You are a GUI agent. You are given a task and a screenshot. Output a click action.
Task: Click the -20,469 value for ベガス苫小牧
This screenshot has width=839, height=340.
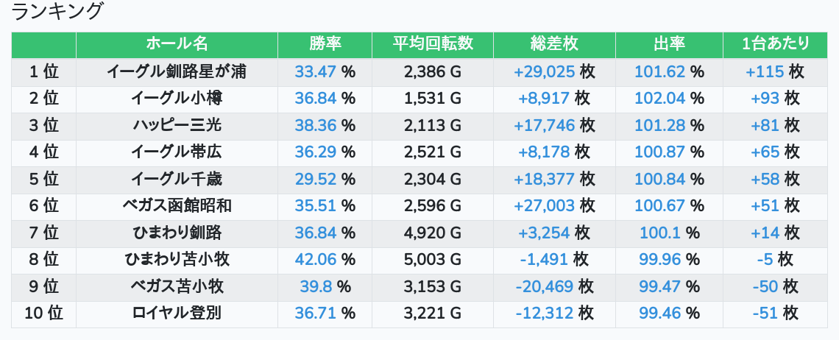(544, 286)
